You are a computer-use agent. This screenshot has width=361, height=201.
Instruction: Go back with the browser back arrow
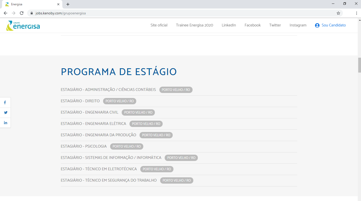point(6,13)
